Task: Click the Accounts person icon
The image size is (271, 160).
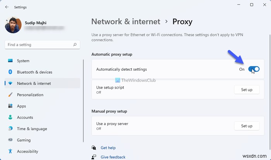Action: click(10, 117)
